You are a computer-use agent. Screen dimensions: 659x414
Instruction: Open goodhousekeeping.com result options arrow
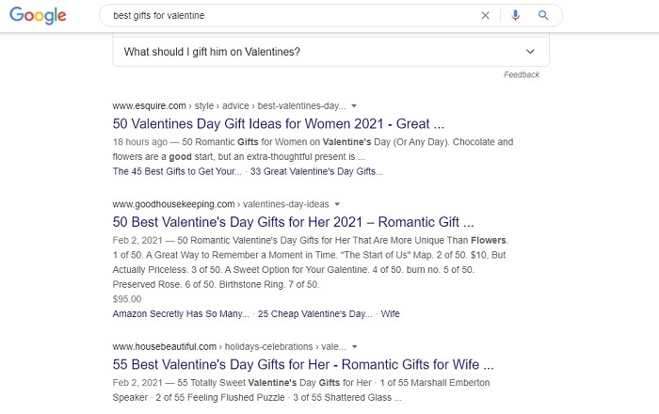tap(337, 204)
